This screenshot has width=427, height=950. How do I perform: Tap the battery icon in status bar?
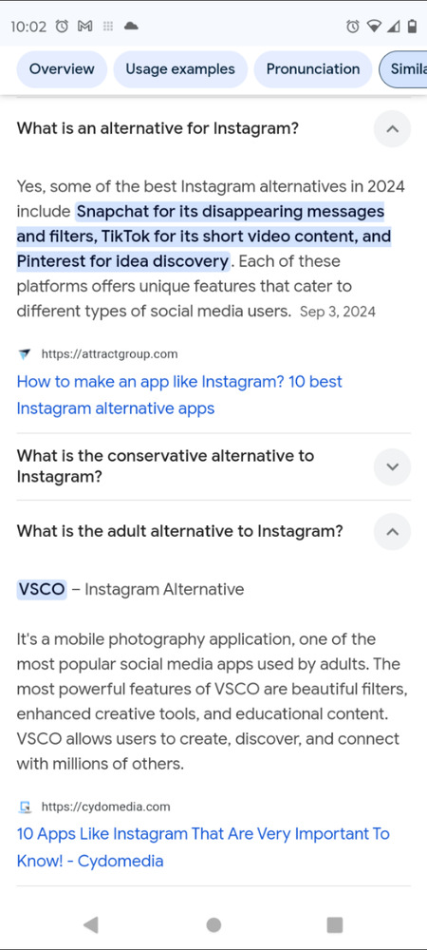[x=412, y=26]
